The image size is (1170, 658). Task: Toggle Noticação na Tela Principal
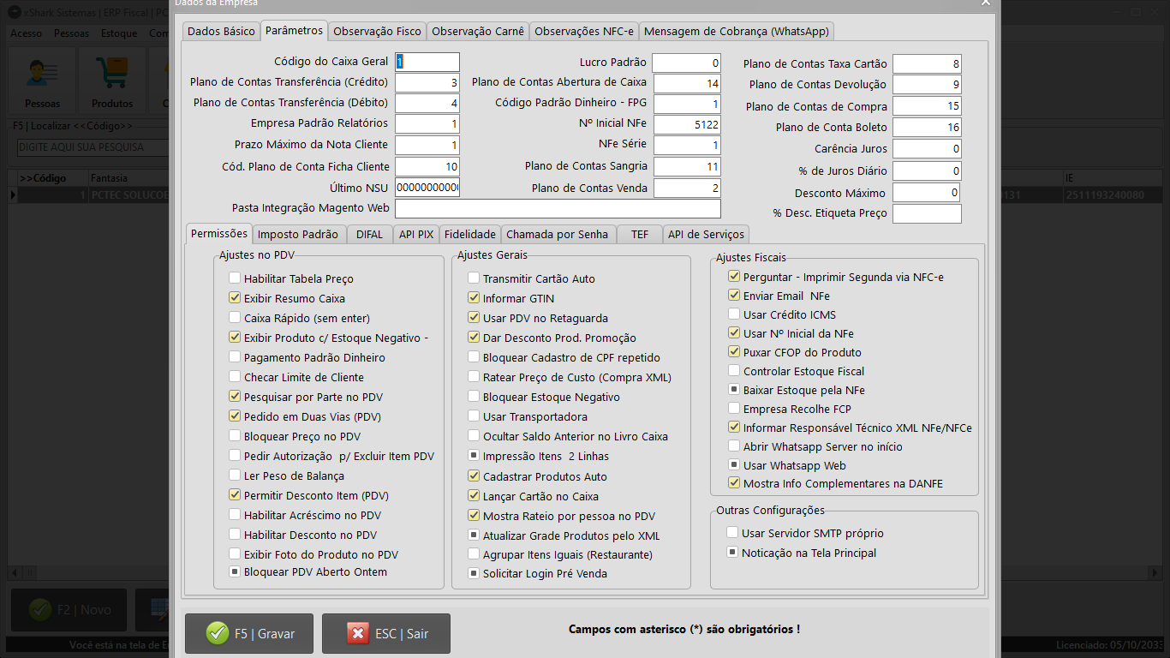(732, 553)
